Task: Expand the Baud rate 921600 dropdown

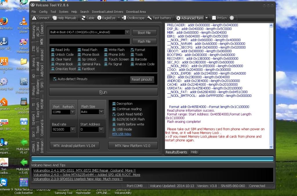Action: click(x=73, y=130)
